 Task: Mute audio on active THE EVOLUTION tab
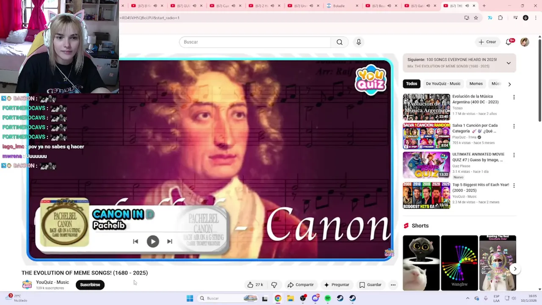click(467, 6)
